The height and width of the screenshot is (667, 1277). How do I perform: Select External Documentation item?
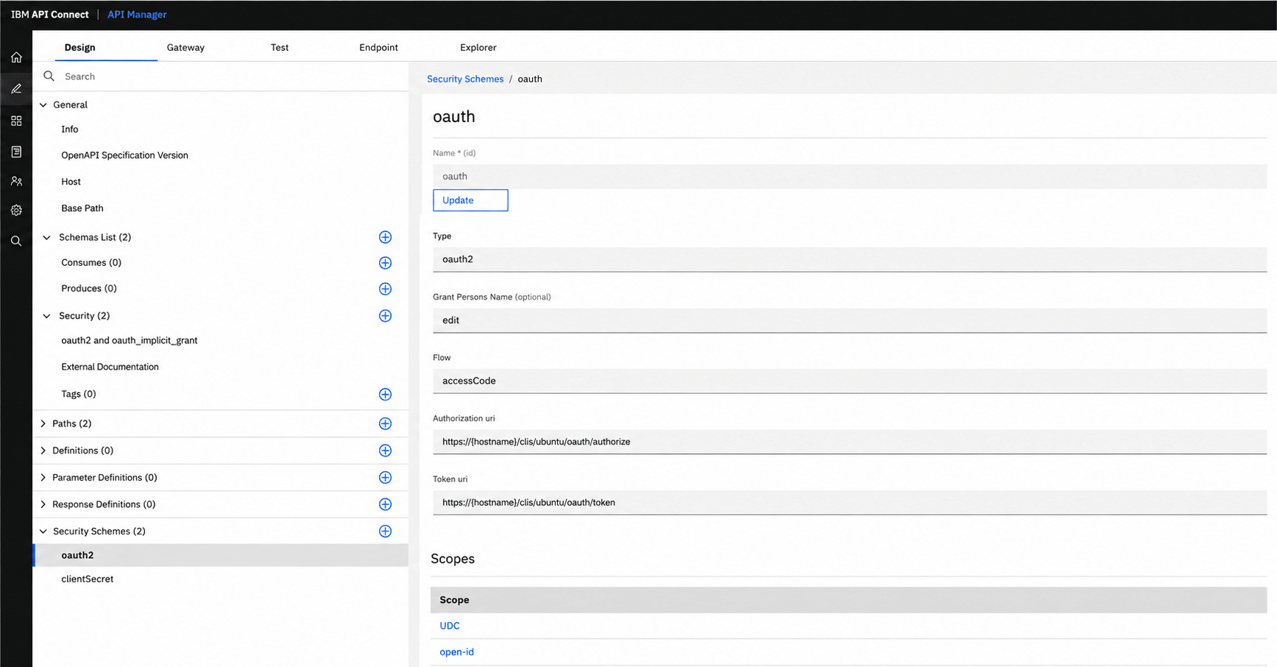110,367
